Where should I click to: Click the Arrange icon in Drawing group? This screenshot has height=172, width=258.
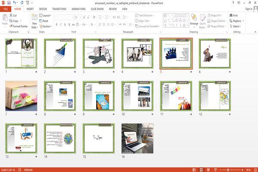(194, 18)
